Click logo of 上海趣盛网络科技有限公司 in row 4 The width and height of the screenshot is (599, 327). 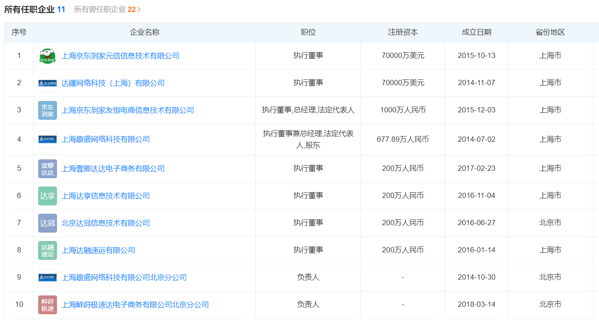click(47, 139)
